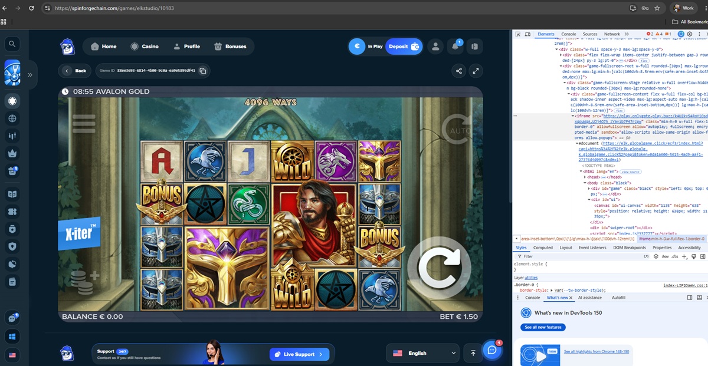Viewport: 708px width, 366px height.
Task: Click the Back button above game
Action: (75, 71)
